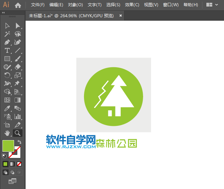Enable Draw Normal mode

coord(6,172)
